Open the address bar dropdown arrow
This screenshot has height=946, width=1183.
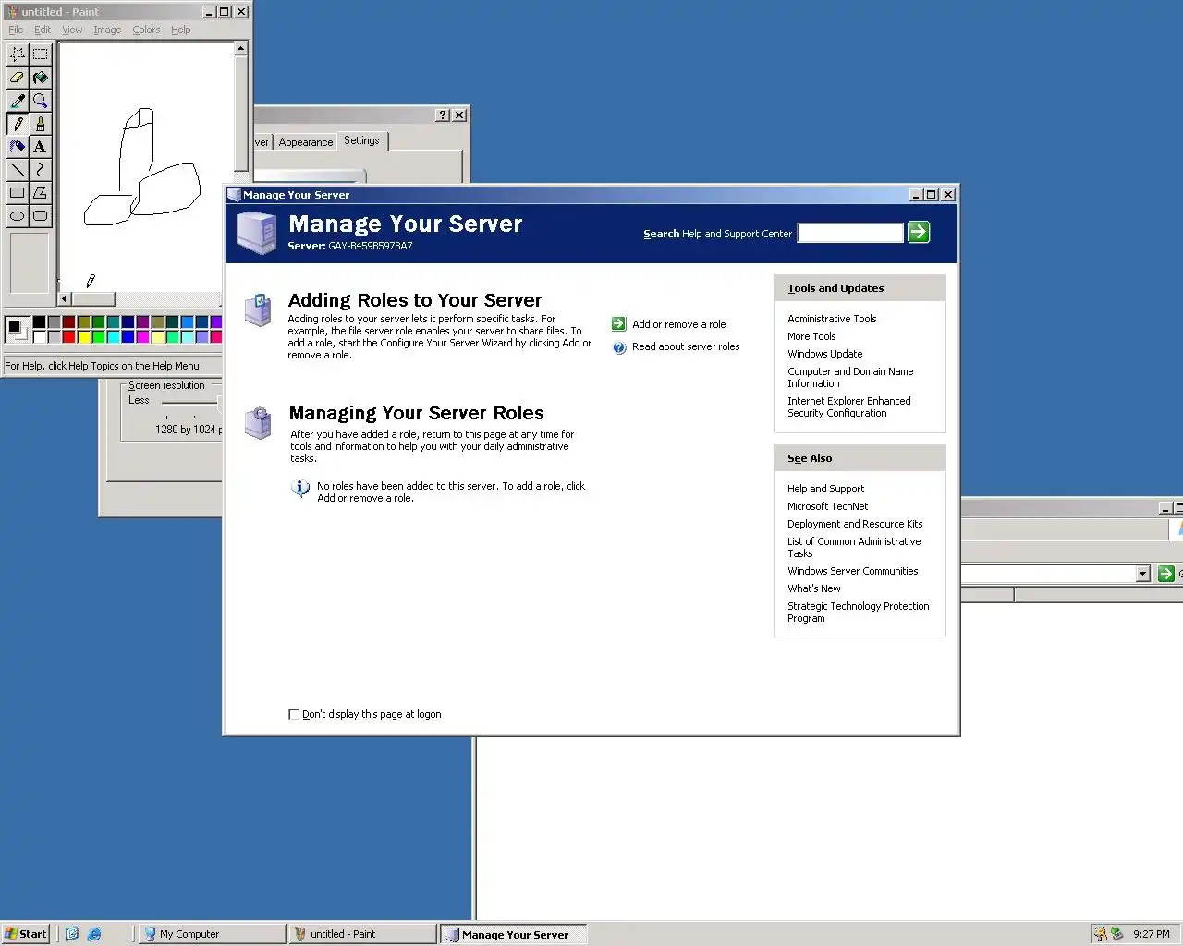click(1142, 574)
